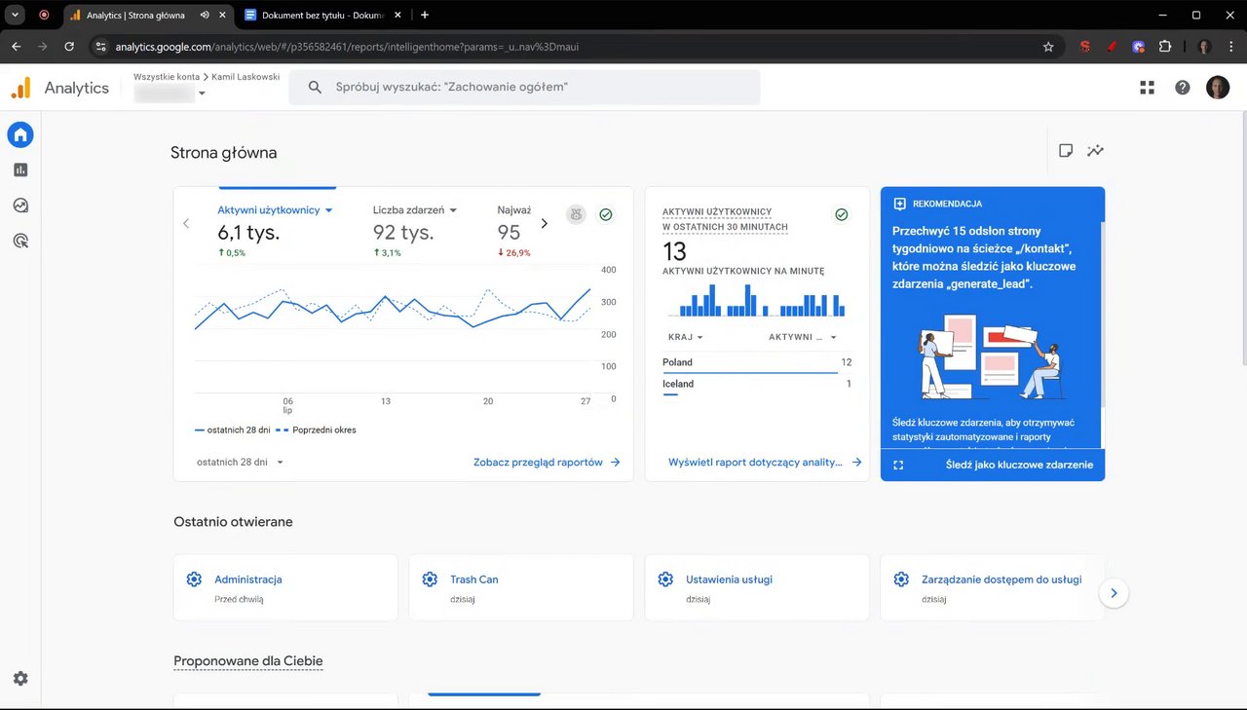This screenshot has width=1247, height=710.
Task: Open the Insights trend icon
Action: (1096, 151)
